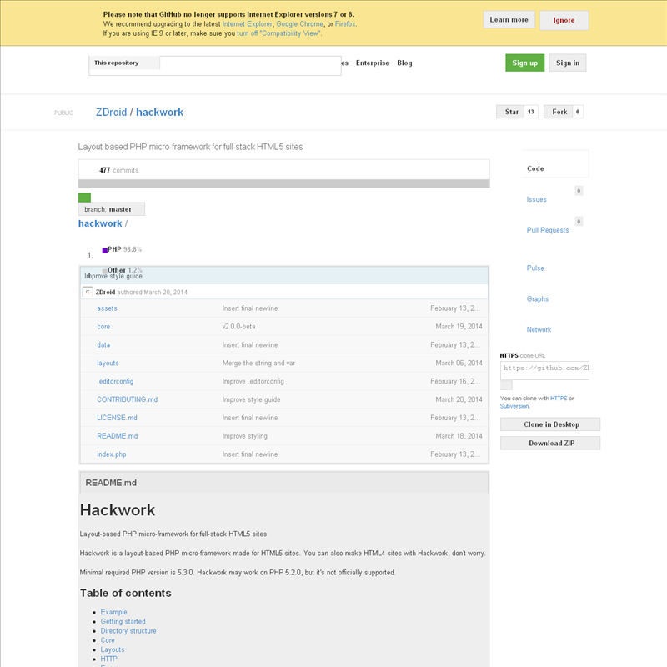
Task: Open the Graphs tab
Action: point(538,299)
